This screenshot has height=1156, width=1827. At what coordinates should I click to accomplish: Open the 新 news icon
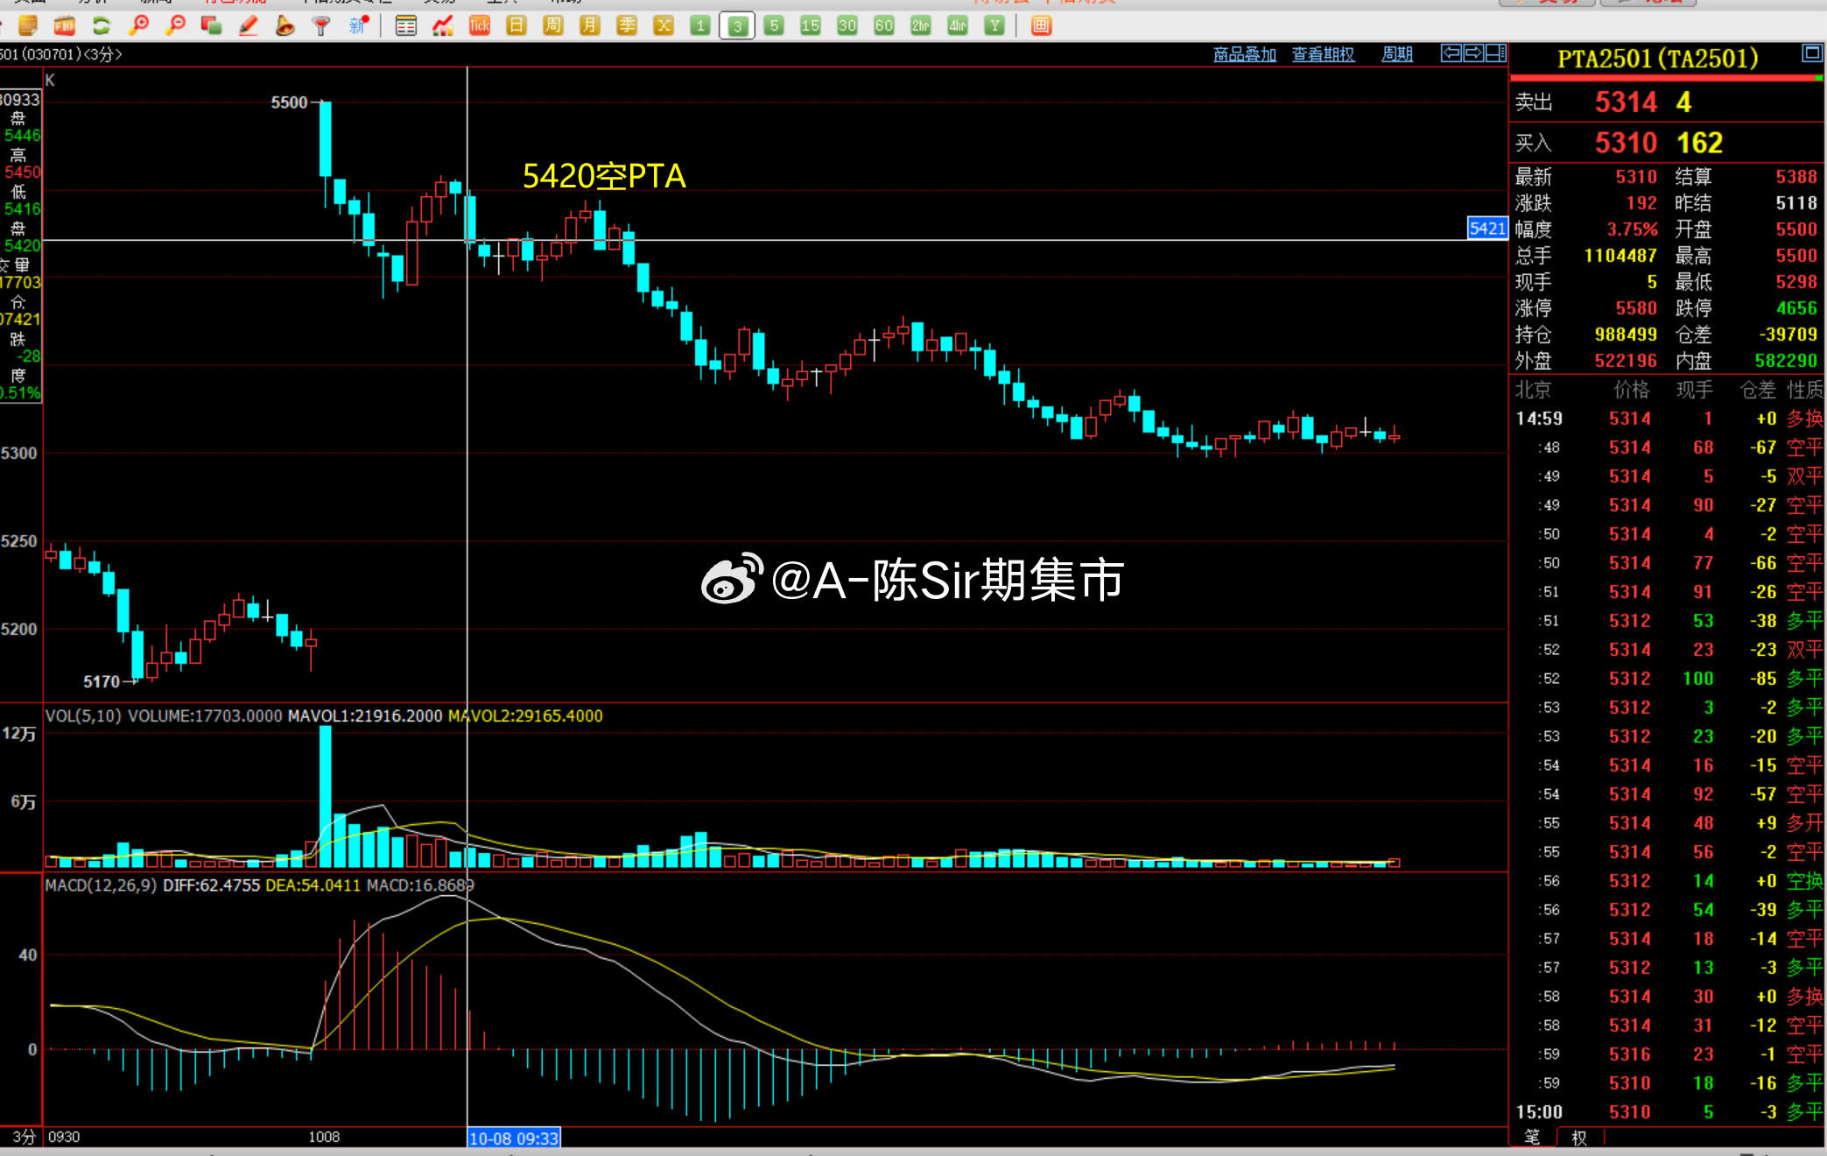(359, 26)
